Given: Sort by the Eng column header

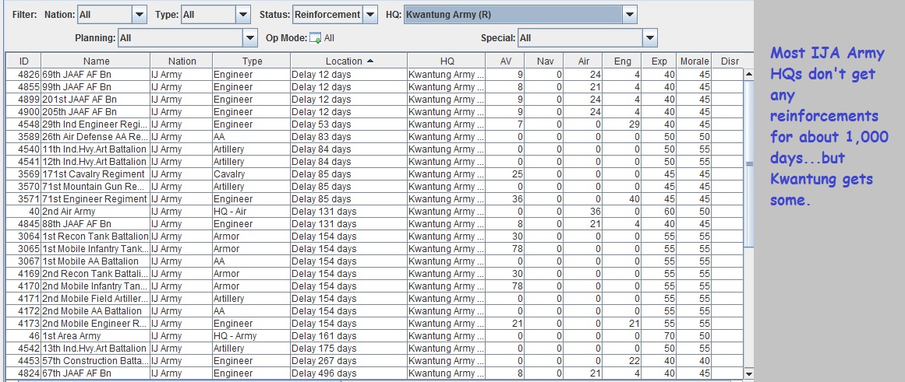Looking at the screenshot, I should click(x=622, y=61).
